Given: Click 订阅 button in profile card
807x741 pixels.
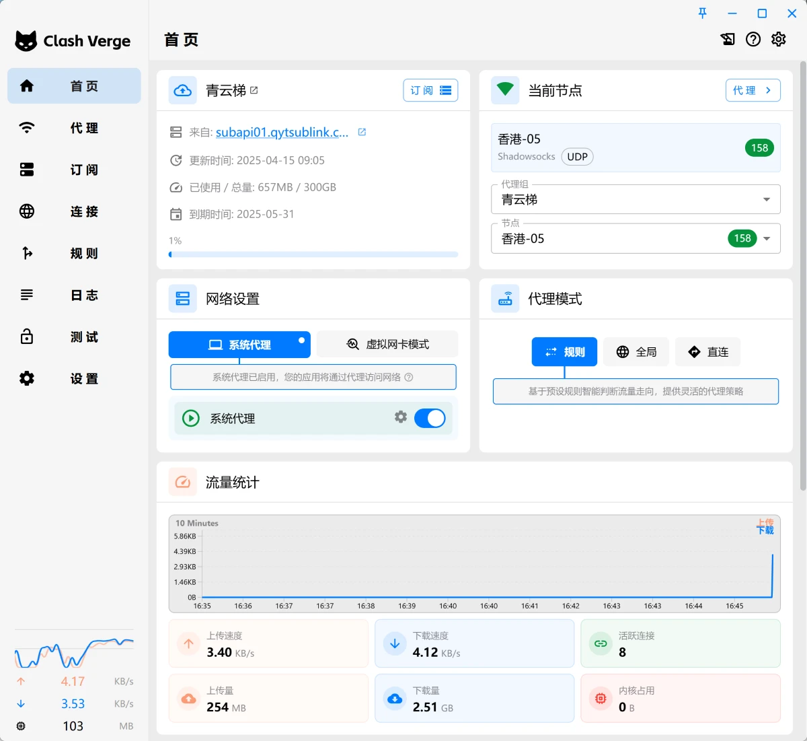Looking at the screenshot, I should [430, 90].
